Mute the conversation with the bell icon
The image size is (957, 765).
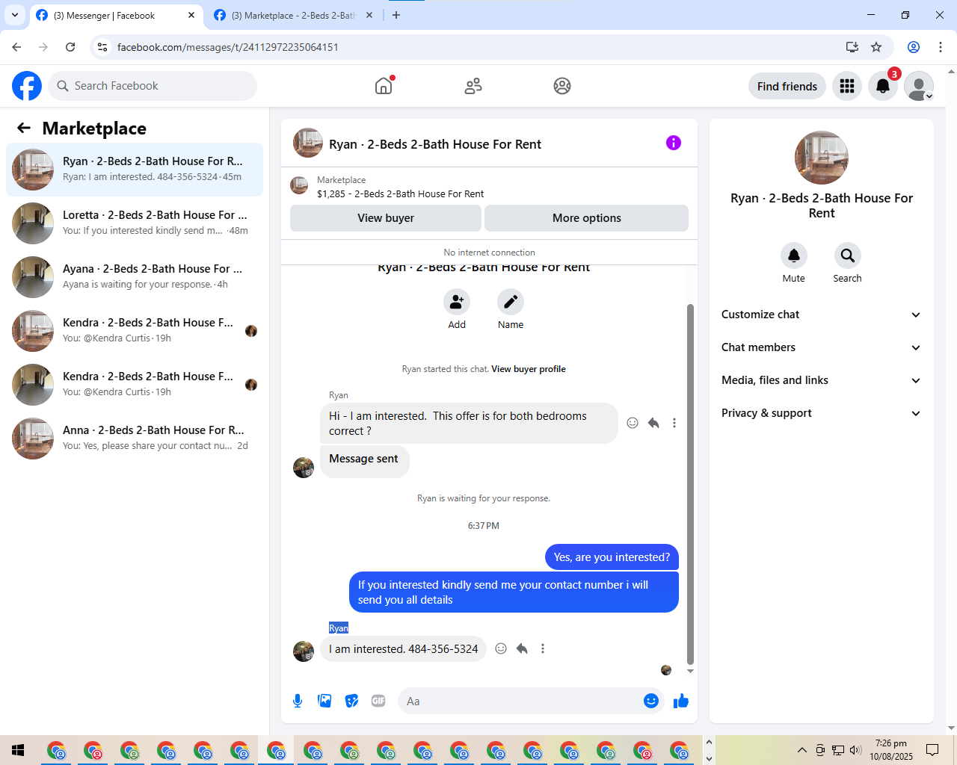(794, 255)
